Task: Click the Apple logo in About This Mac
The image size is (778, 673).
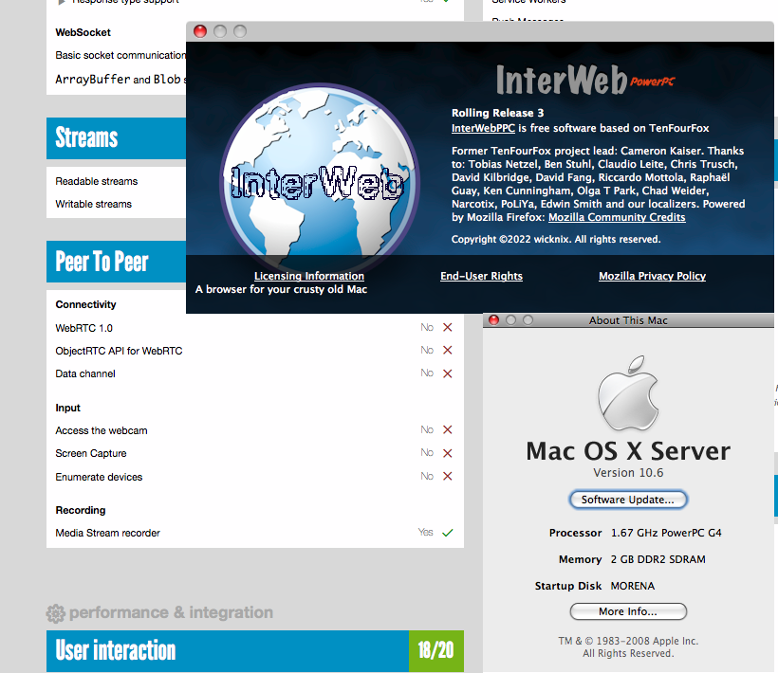Action: tap(628, 392)
